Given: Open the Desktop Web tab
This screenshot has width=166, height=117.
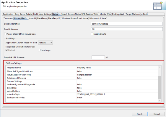Looking at the screenshot, I should pyautogui.click(x=118, y=14).
